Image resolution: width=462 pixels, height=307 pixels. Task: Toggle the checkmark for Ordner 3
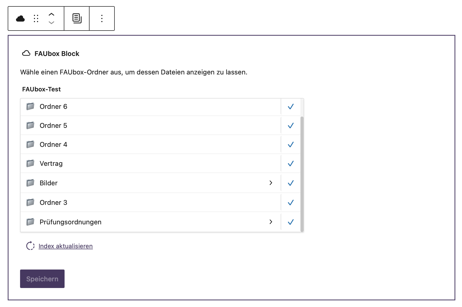pyautogui.click(x=291, y=203)
